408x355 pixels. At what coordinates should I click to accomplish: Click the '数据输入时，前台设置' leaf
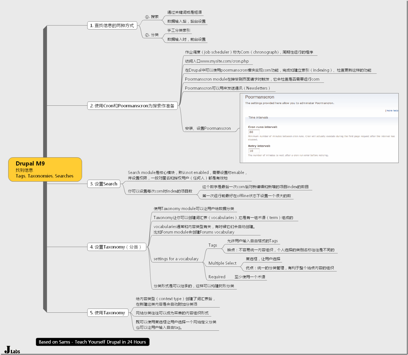click(186, 39)
